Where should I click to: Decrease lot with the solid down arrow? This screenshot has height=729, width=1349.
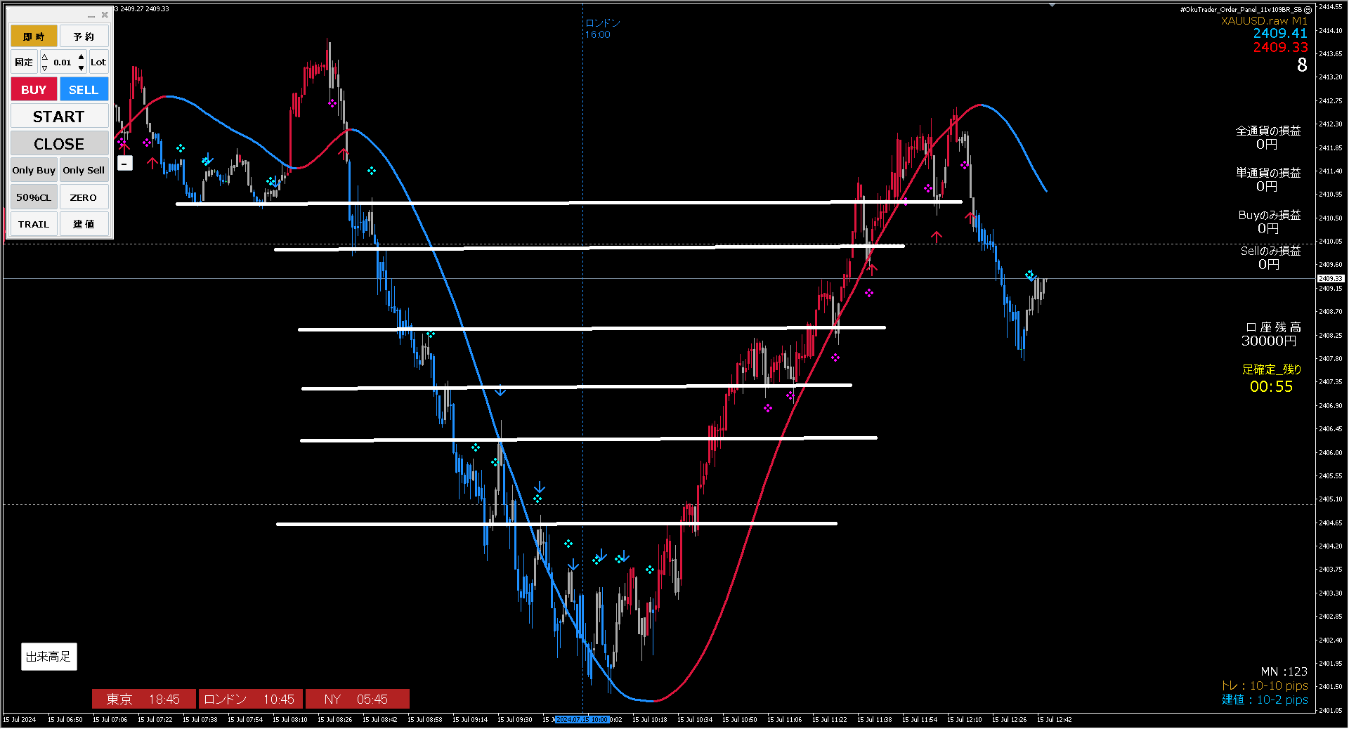82,68
